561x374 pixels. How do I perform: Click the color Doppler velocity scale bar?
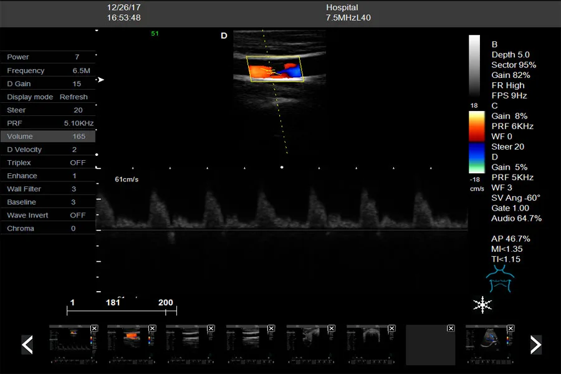476,142
